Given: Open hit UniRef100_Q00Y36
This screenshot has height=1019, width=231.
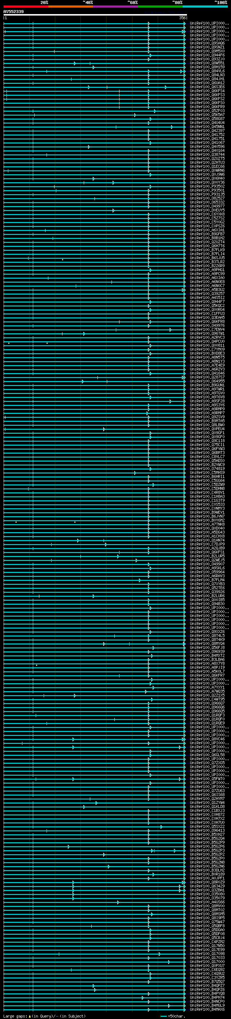Looking at the screenshot, I should click(x=207, y=182).
